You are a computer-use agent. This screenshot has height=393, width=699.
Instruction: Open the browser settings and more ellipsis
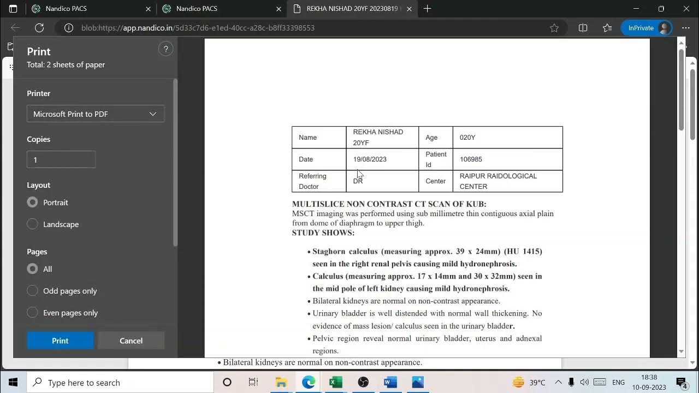pos(686,28)
